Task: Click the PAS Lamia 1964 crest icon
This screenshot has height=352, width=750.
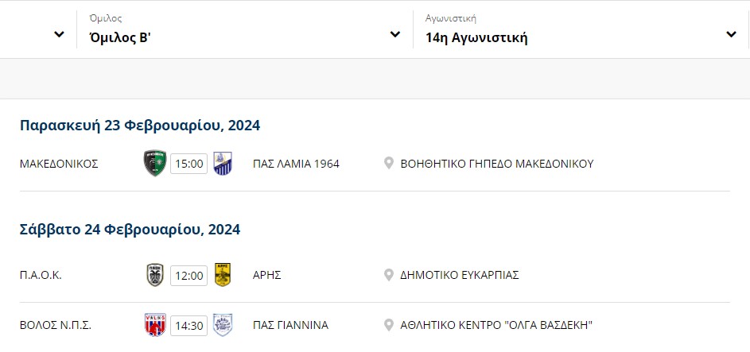Action: pos(223,164)
